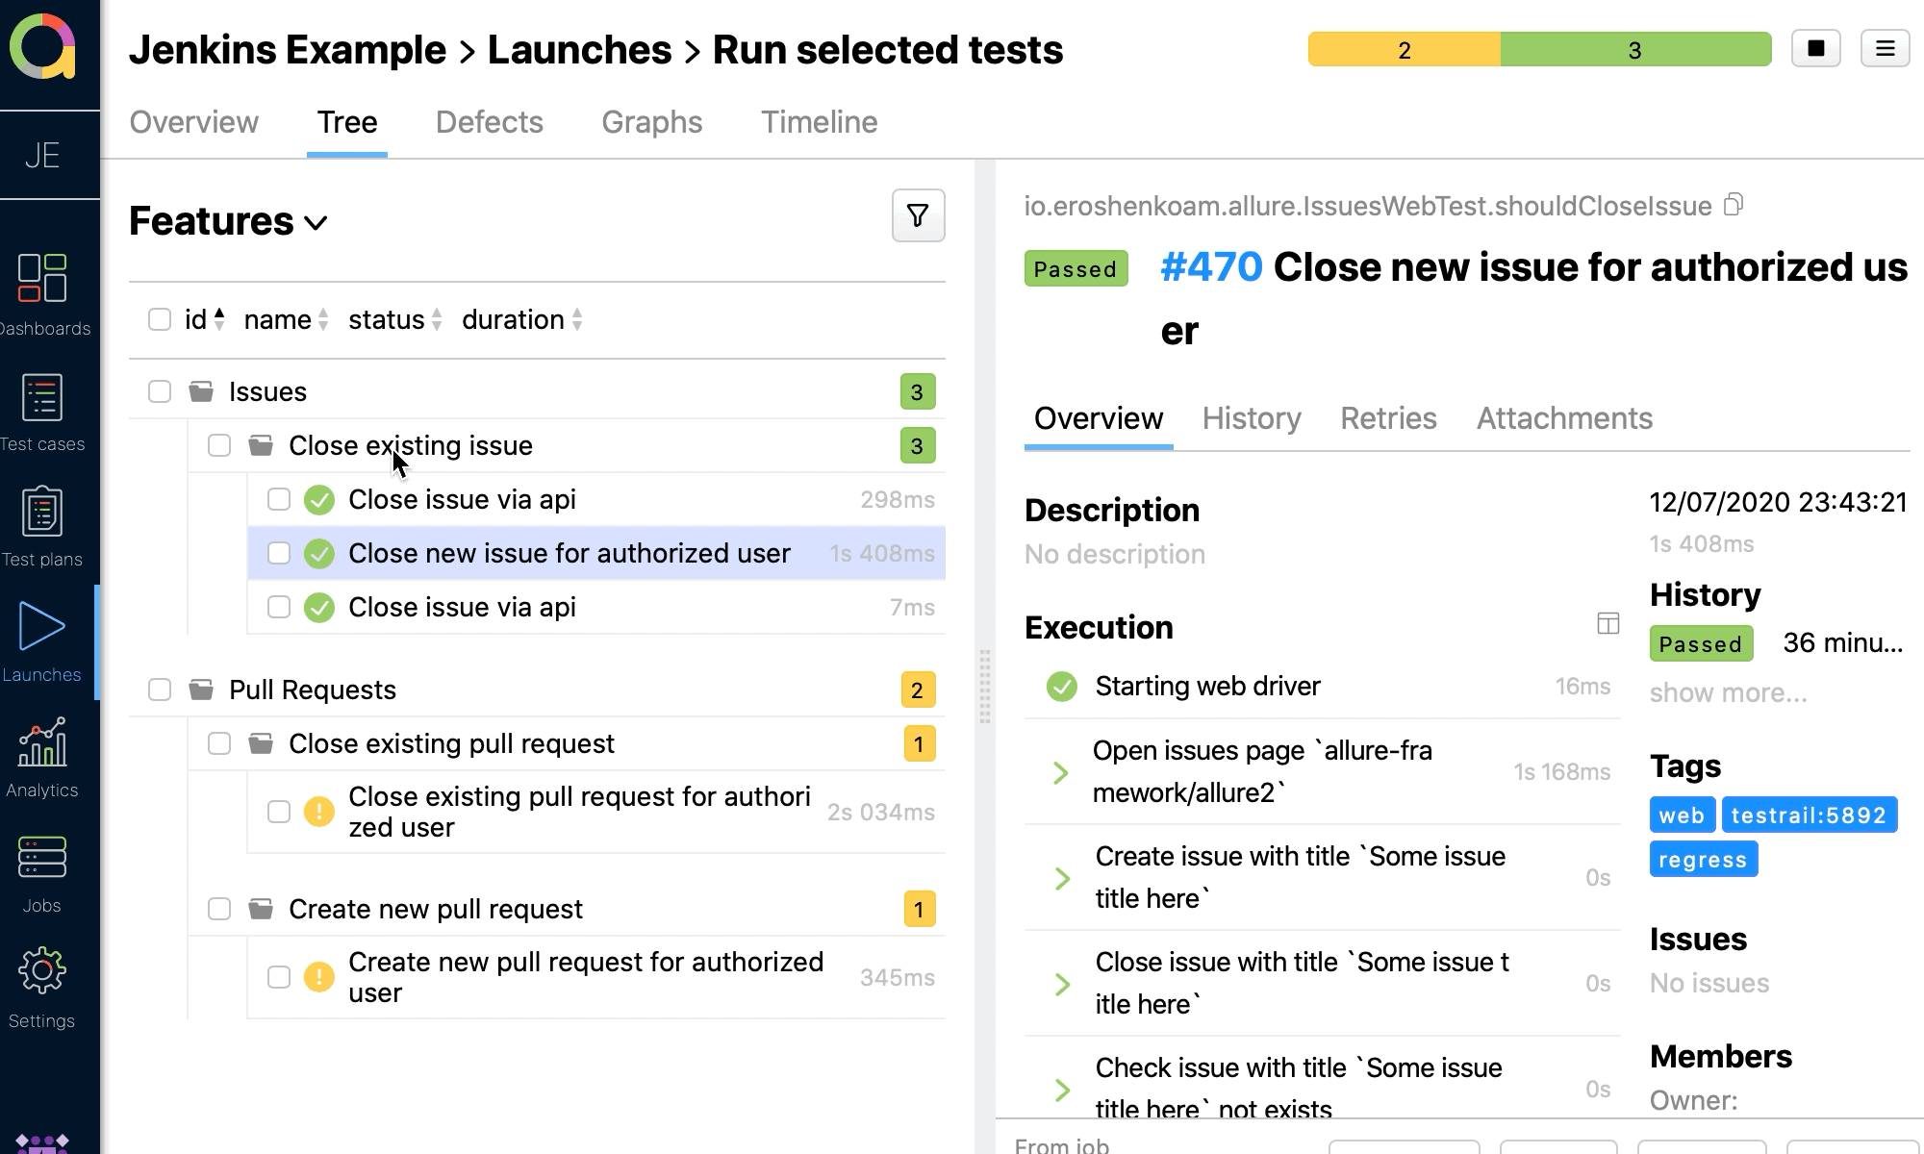Image resolution: width=1924 pixels, height=1154 pixels.
Task: Check the Issues folder checkbox
Action: pyautogui.click(x=160, y=391)
